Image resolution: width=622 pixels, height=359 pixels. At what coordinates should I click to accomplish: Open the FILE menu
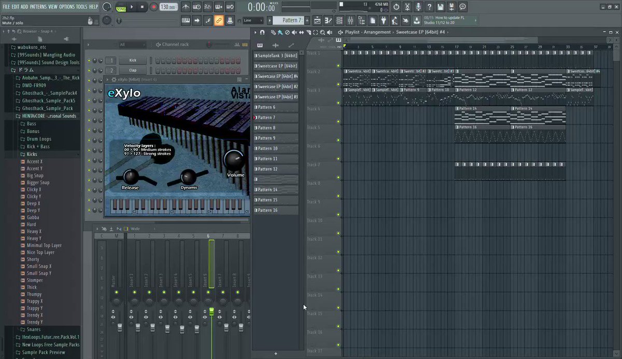pos(6,7)
